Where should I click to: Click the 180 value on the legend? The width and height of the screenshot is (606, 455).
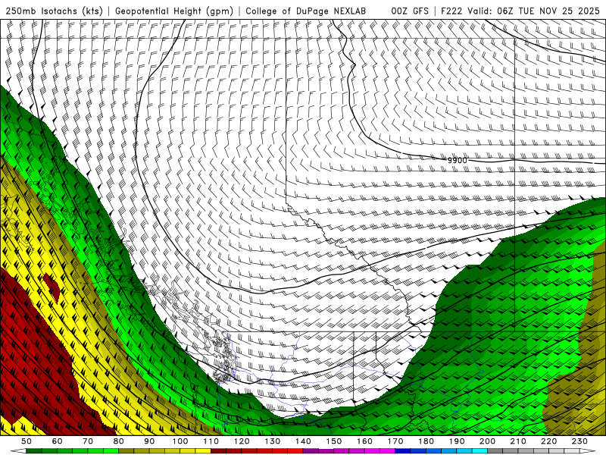coord(426,441)
